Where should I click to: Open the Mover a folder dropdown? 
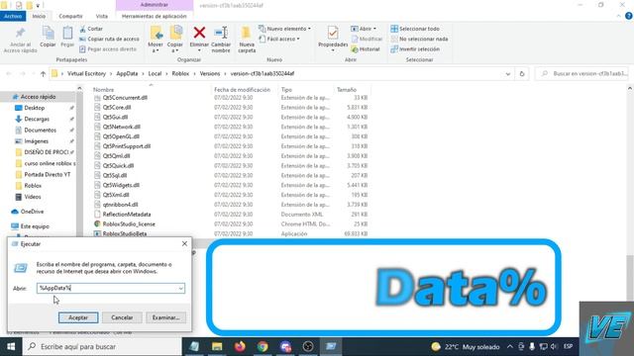click(156, 40)
